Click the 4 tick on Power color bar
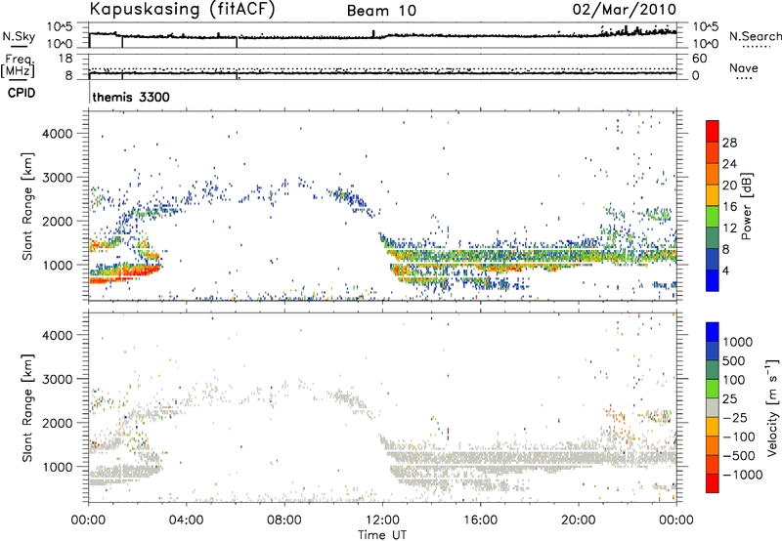The width and height of the screenshot is (782, 541). coord(725,270)
